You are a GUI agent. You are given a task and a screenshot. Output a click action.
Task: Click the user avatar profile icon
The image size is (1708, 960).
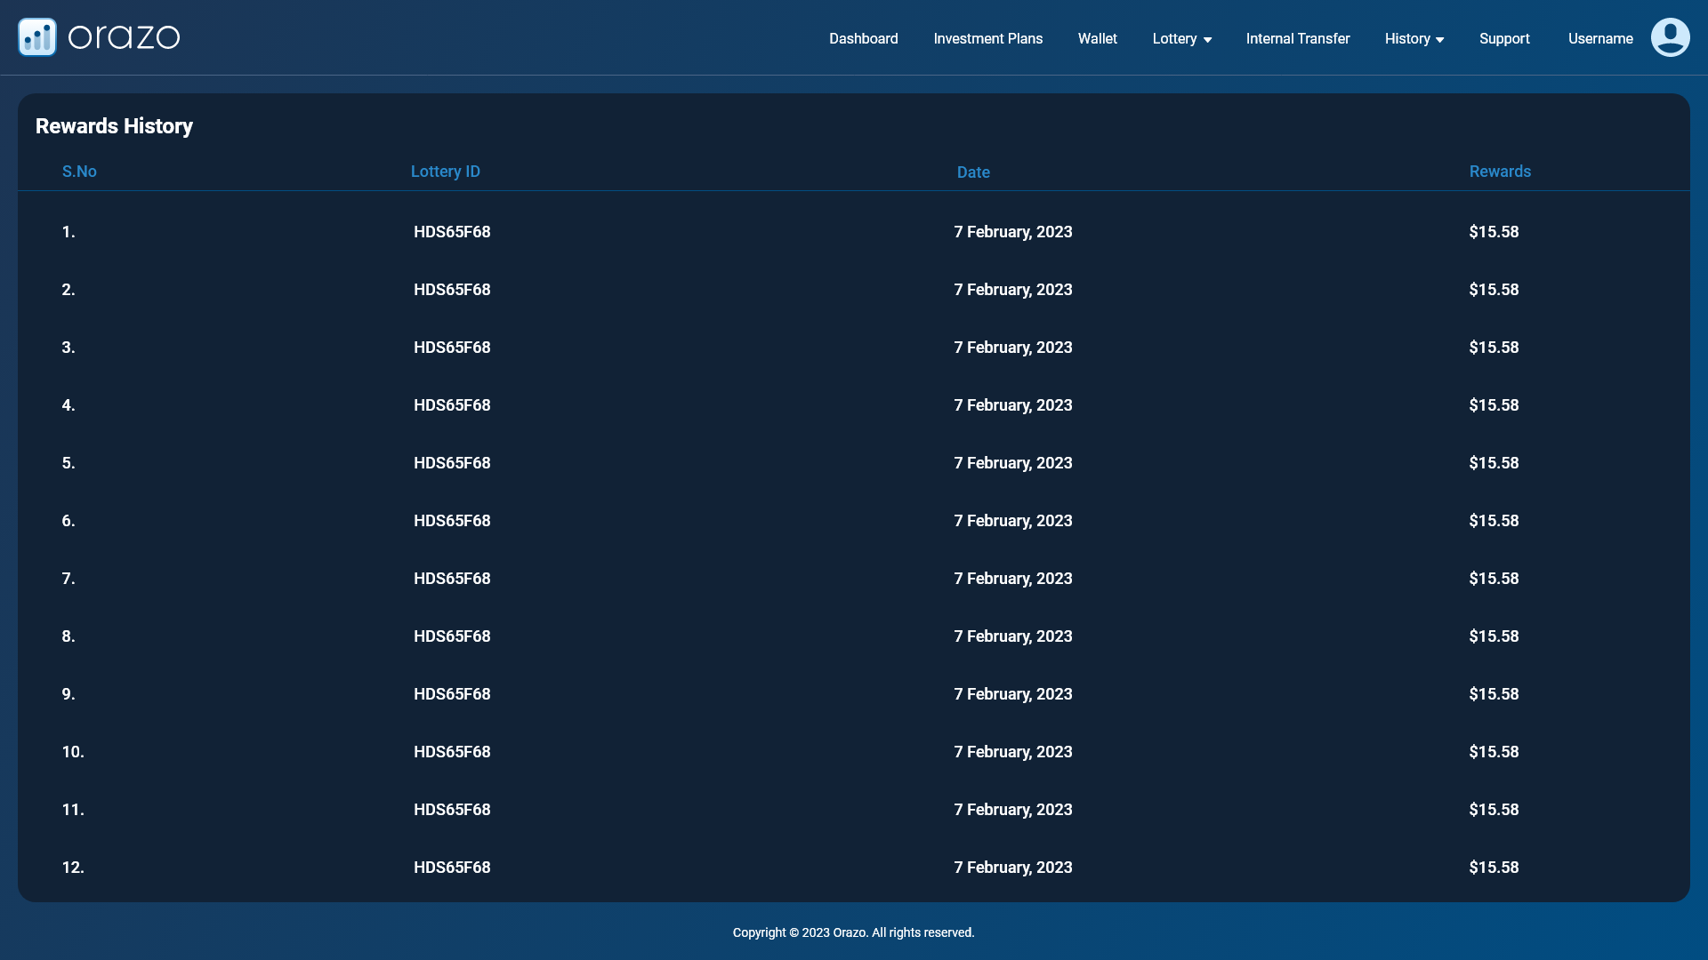1670,37
